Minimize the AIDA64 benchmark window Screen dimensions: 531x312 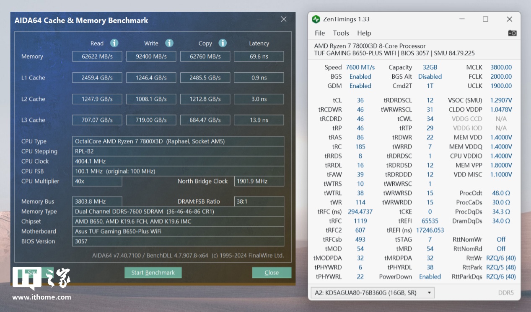pyautogui.click(x=260, y=20)
